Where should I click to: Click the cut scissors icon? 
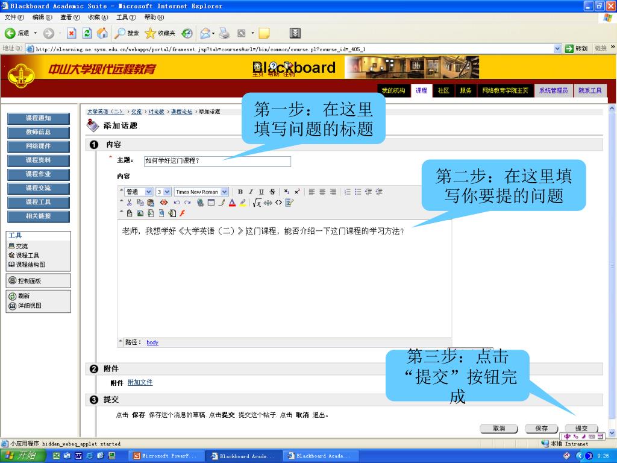[130, 203]
